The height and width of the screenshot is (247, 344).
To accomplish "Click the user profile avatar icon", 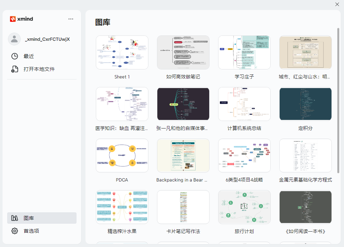I will [14, 39].
